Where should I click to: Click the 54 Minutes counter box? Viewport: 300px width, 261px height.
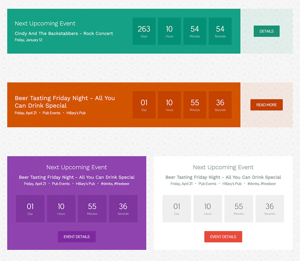click(x=195, y=31)
